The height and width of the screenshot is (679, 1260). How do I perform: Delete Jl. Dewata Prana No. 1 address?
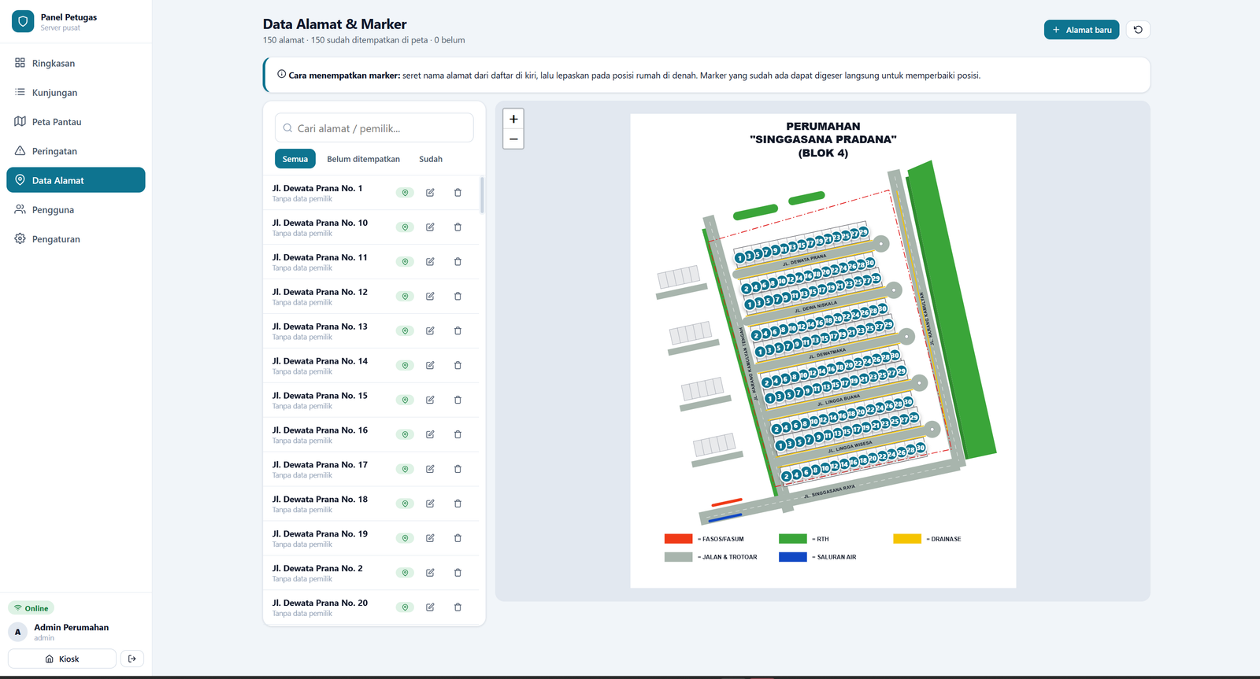(x=458, y=193)
